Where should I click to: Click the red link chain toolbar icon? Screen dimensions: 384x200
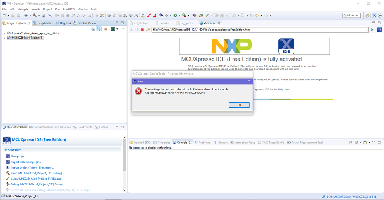coord(149,15)
